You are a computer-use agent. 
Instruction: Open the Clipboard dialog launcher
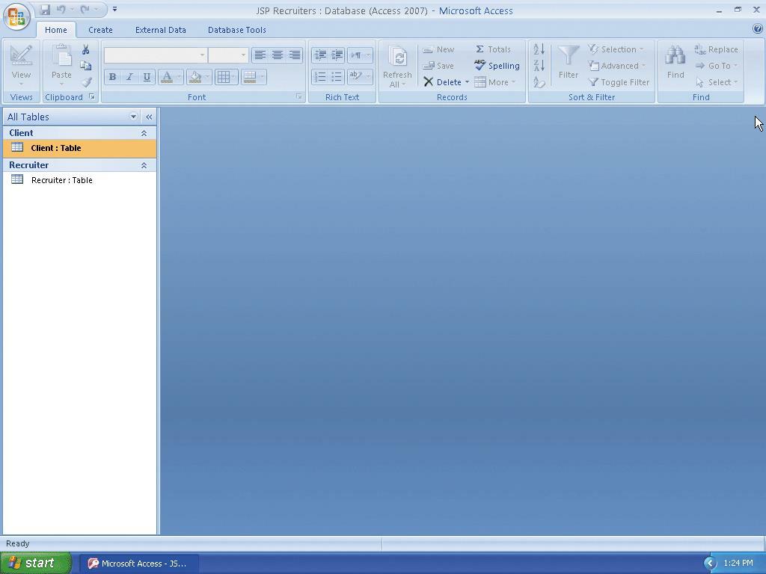coord(92,97)
